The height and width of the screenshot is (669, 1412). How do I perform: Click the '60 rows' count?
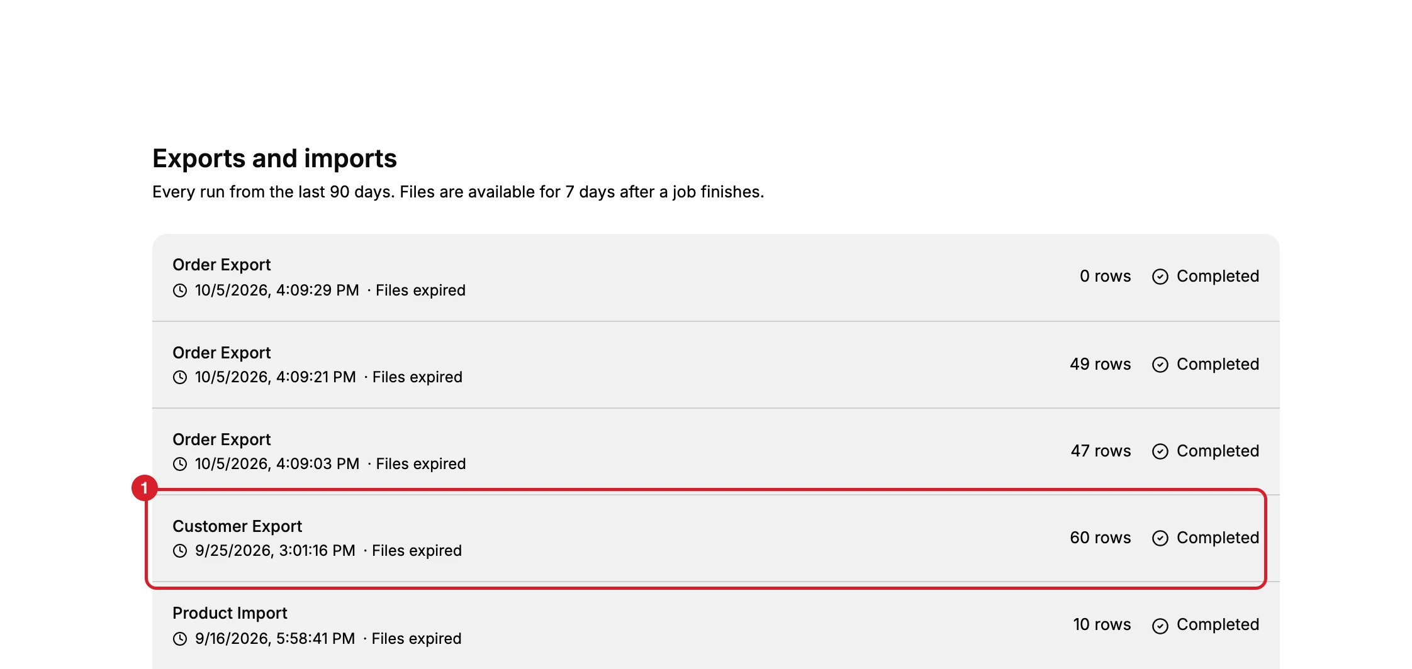click(x=1100, y=538)
